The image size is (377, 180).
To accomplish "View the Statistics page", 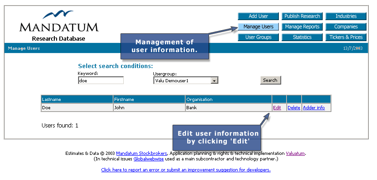I will [302, 37].
